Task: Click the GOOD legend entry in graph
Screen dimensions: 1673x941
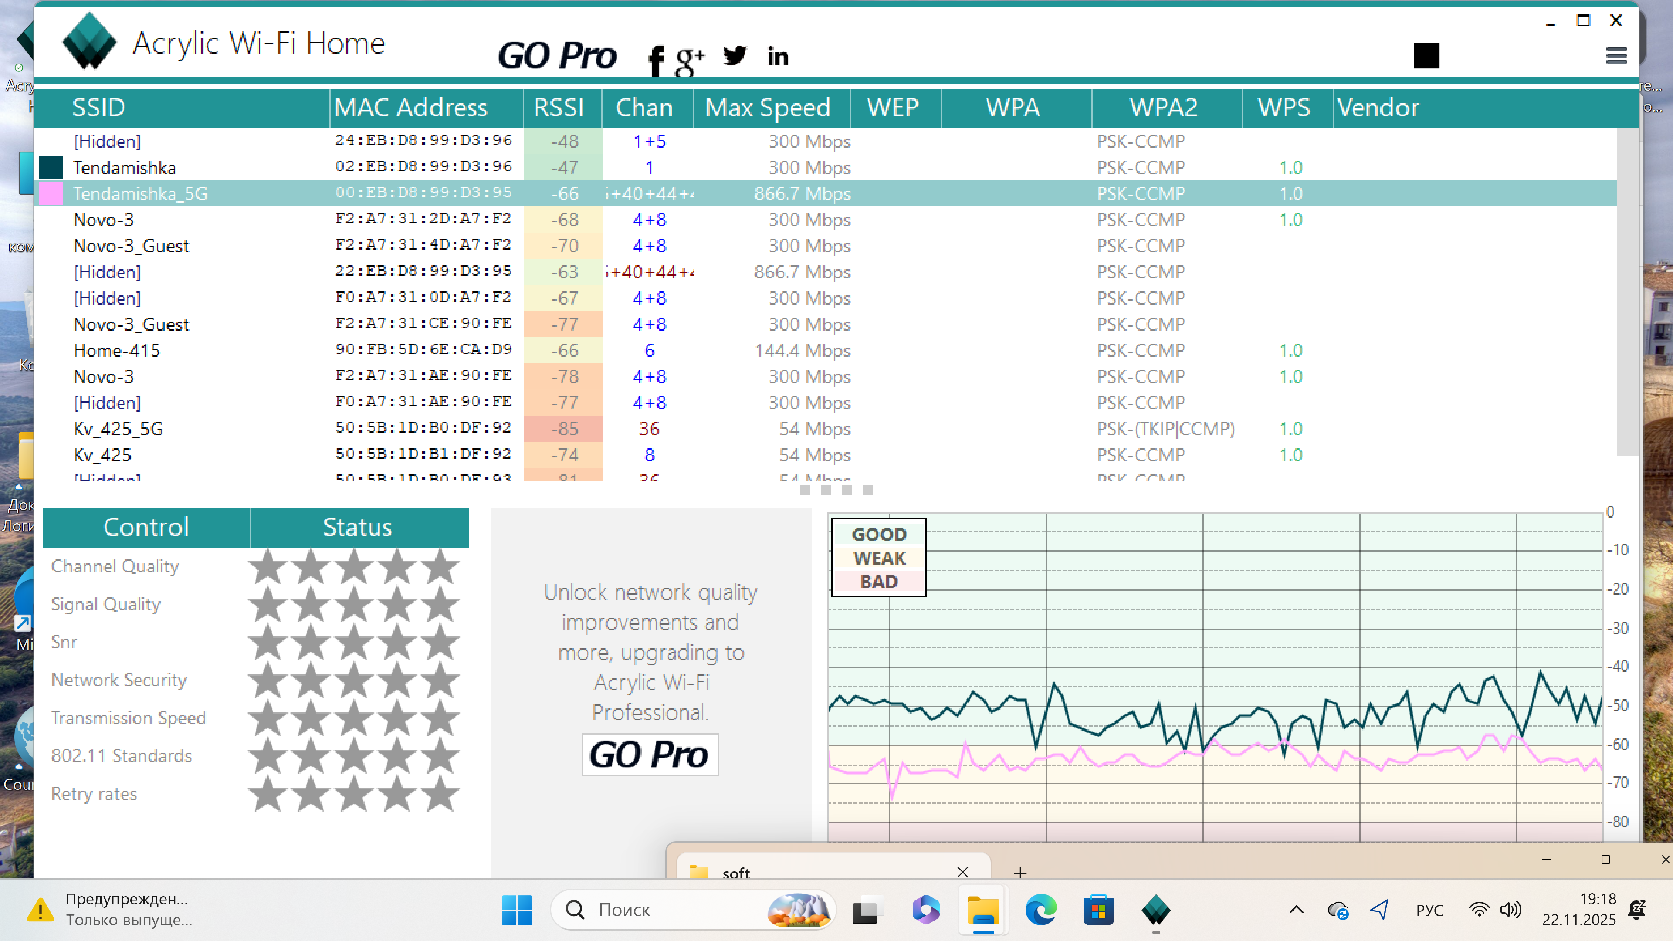Action: point(879,535)
